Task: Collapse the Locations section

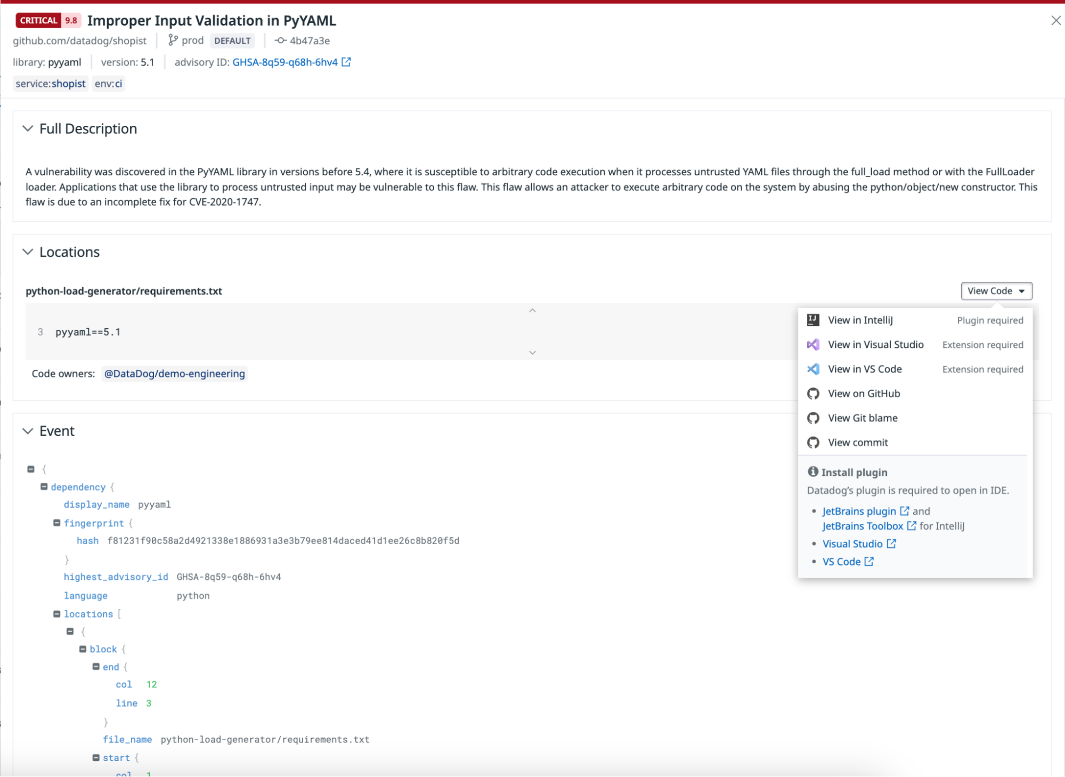Action: click(x=28, y=252)
